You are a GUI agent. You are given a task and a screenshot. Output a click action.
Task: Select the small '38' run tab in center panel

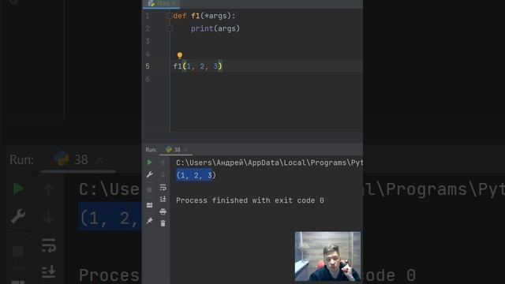(173, 150)
